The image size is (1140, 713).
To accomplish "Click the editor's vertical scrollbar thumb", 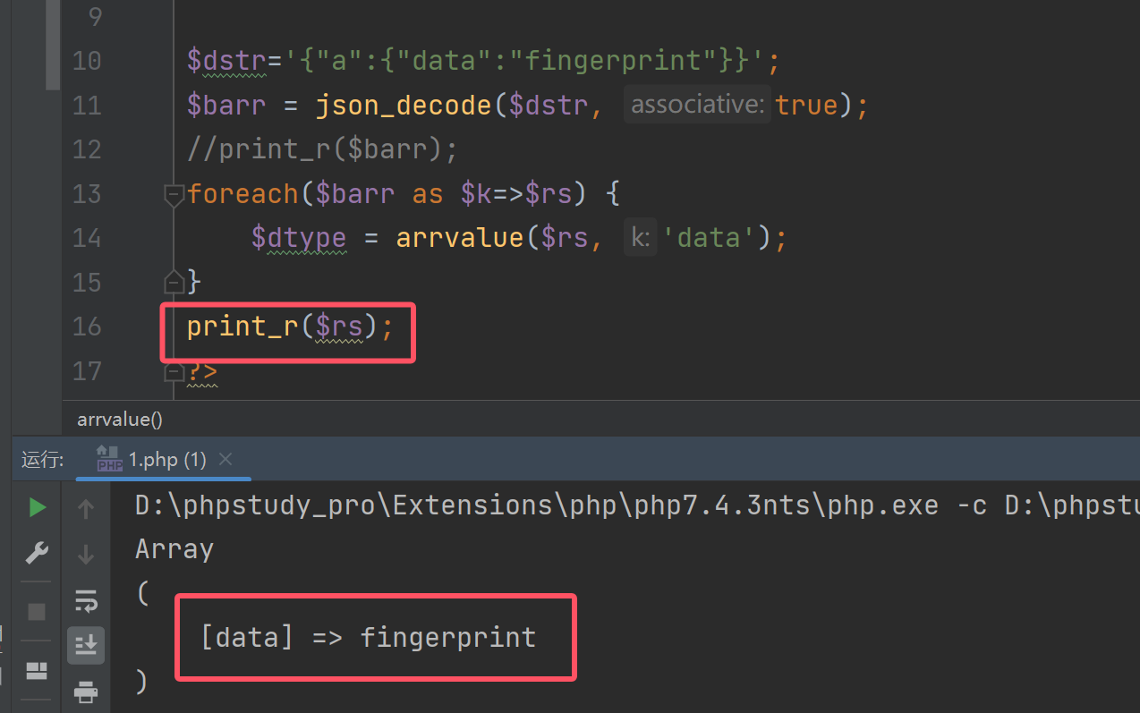I will click(53, 45).
